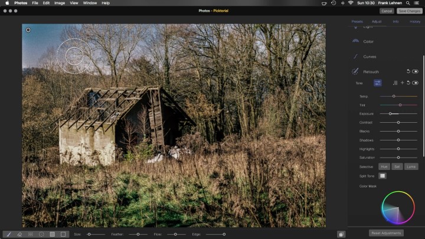Open the Apple menu
The image size is (425, 239).
pyautogui.click(x=7, y=3)
